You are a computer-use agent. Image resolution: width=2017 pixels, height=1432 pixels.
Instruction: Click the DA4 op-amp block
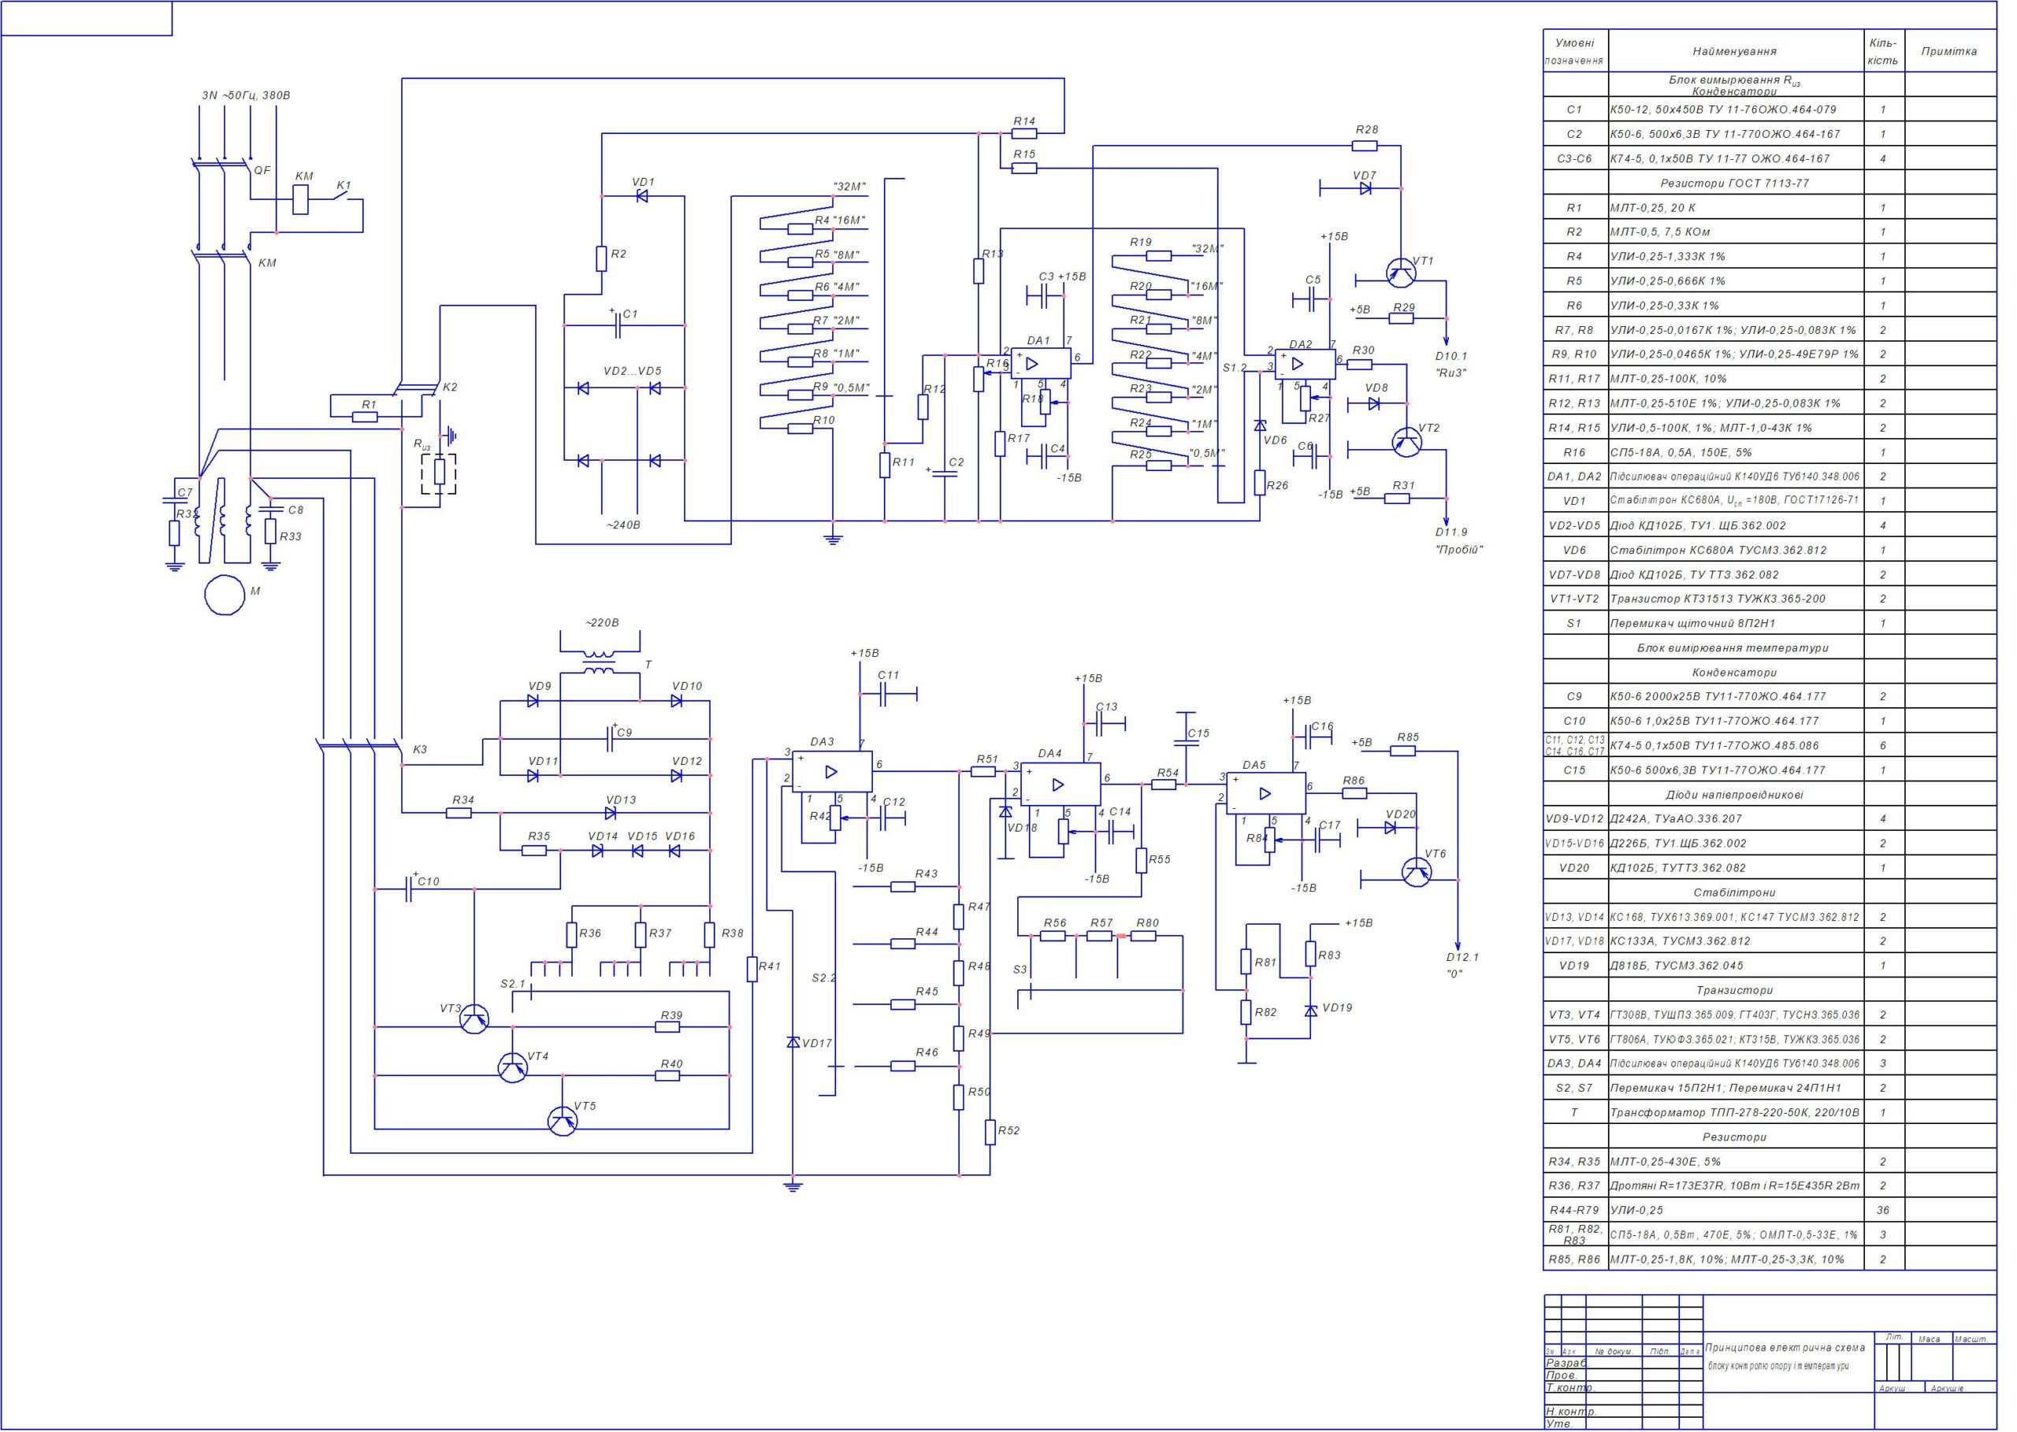(1061, 784)
